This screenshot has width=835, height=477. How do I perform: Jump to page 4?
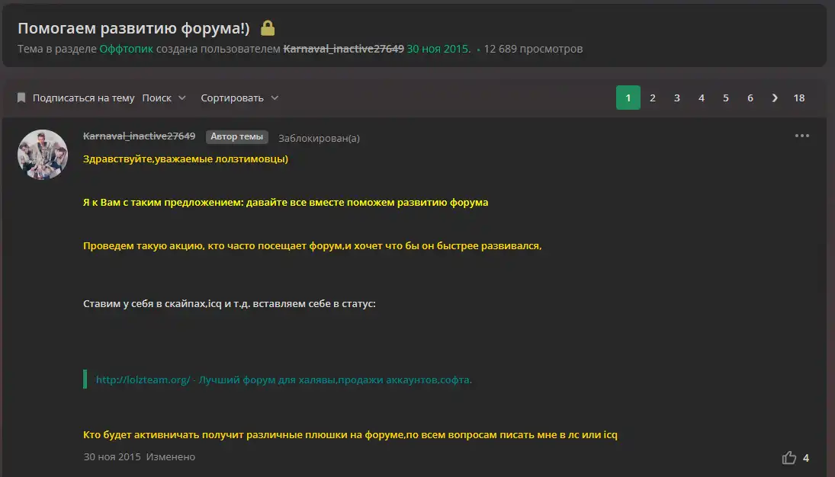click(702, 98)
